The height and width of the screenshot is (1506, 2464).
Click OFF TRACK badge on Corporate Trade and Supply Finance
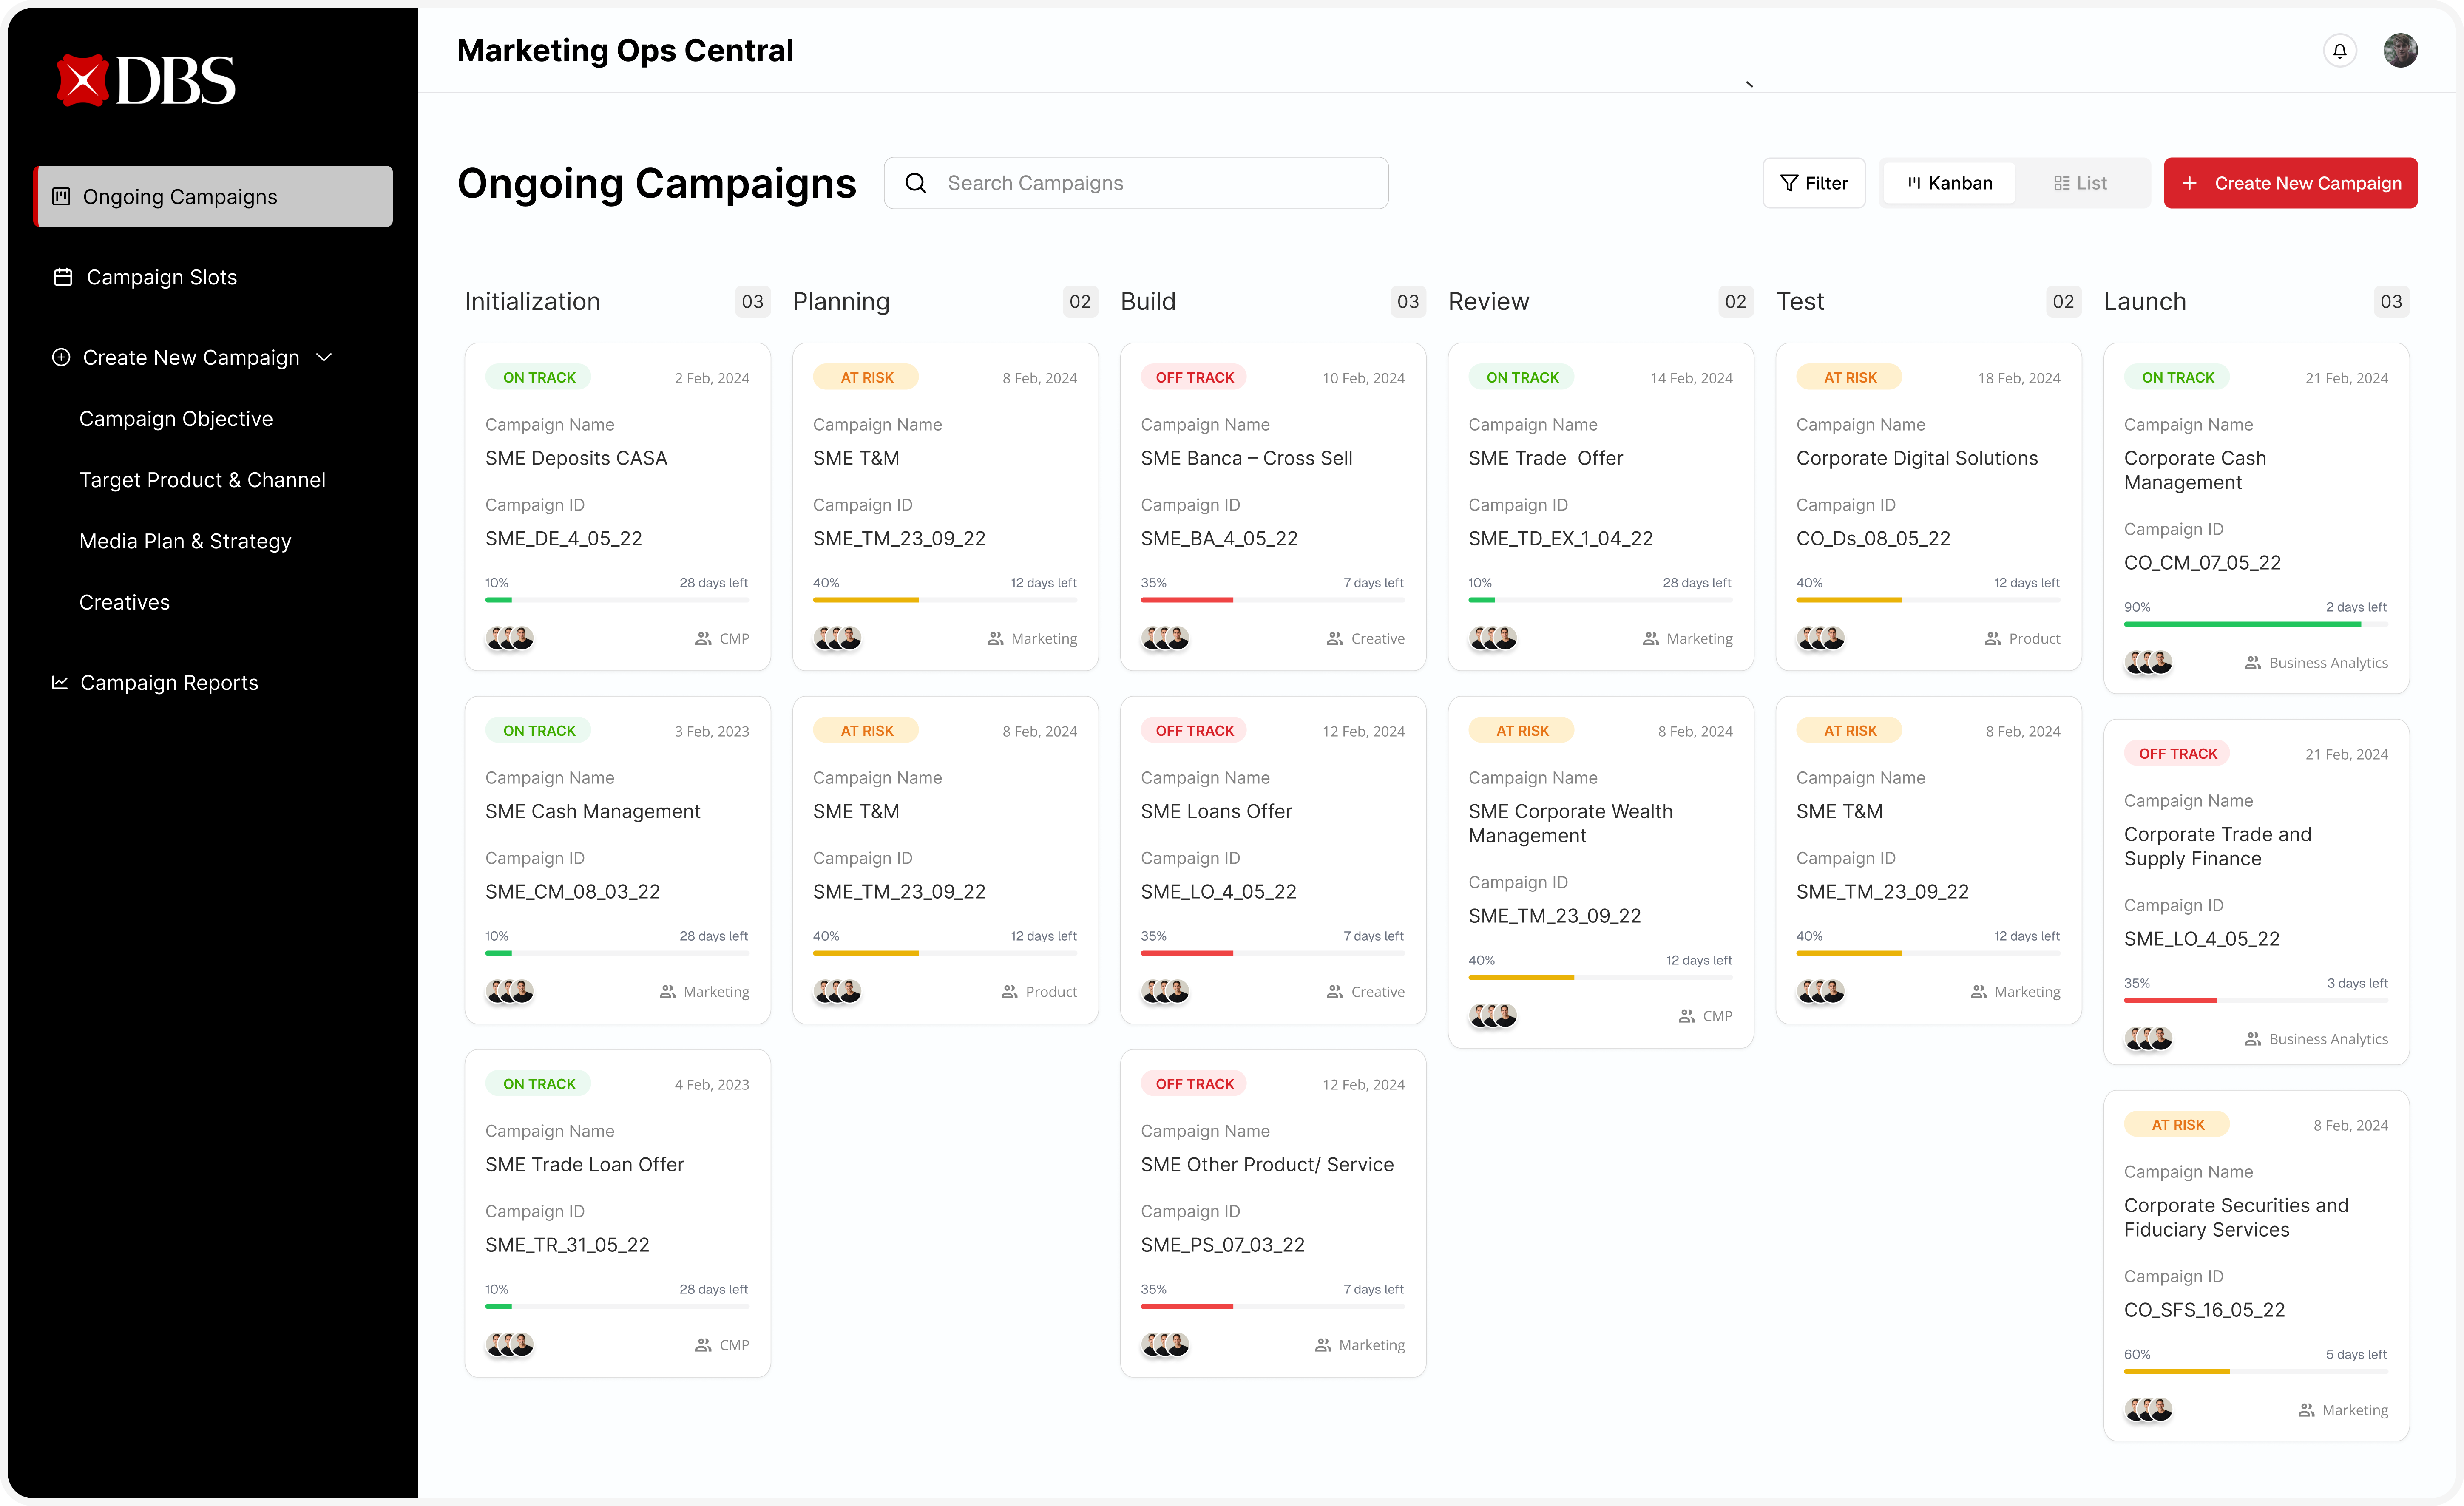pyautogui.click(x=2177, y=753)
